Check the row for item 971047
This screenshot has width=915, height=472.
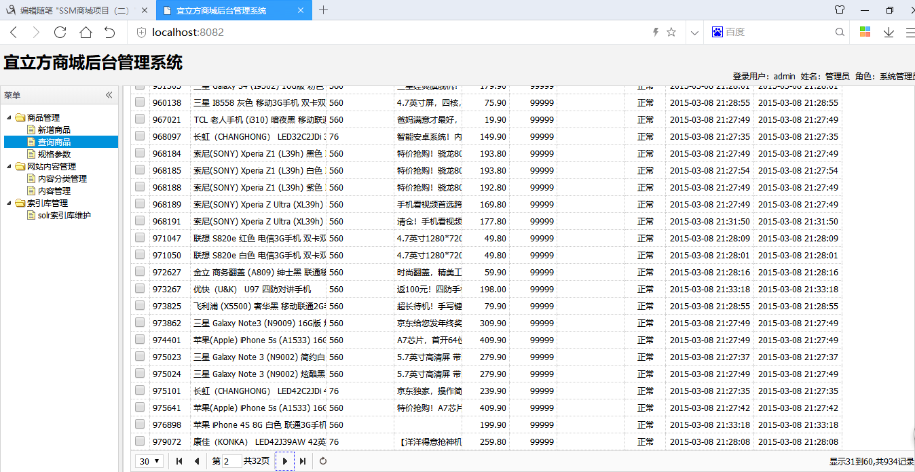140,237
